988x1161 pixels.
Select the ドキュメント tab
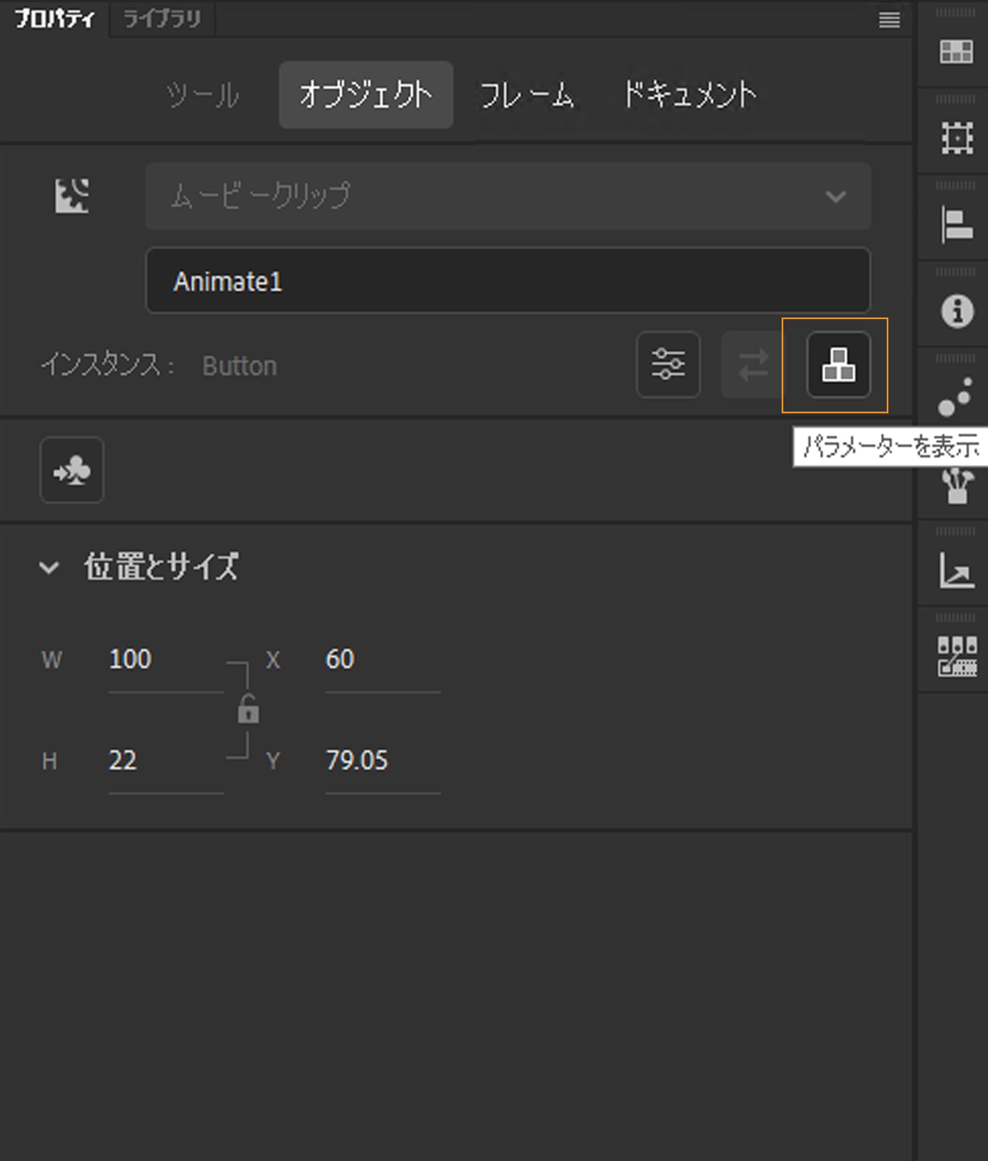click(692, 95)
